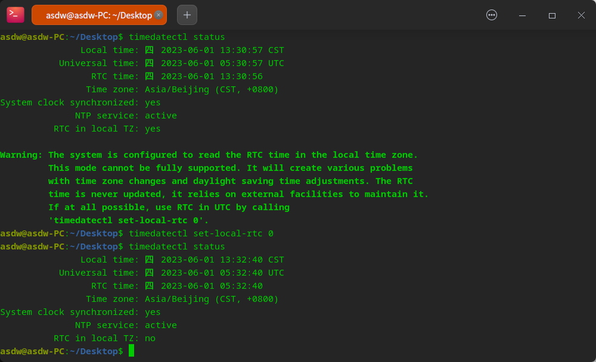This screenshot has width=596, height=362.
Task: Minimize the terminal window
Action: [522, 15]
